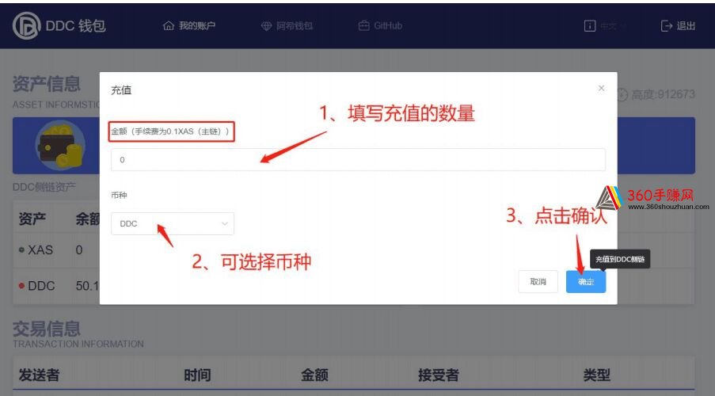Click the 资产 column header
The image size is (715, 396).
pos(32,219)
